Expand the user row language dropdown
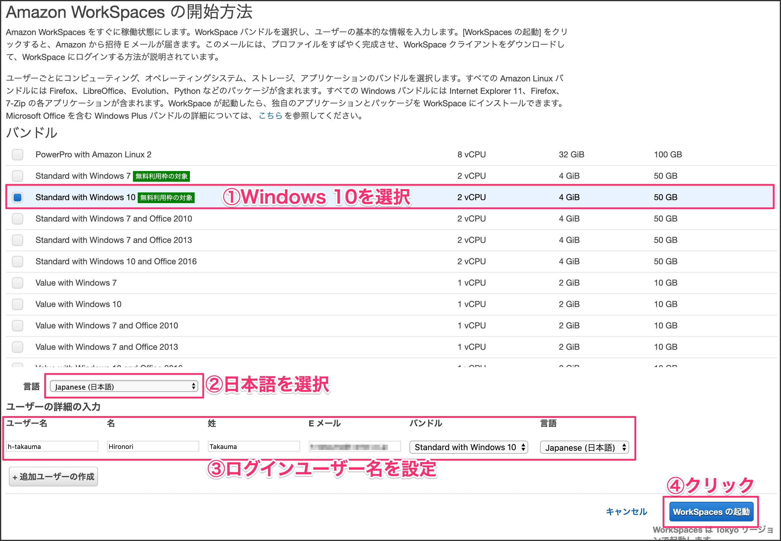Screen dimensions: 781x541 point(584,447)
